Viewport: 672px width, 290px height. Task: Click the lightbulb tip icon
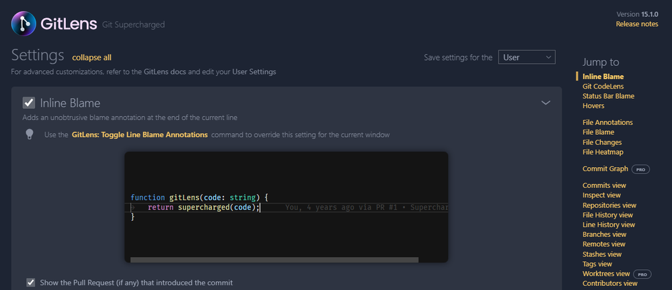[x=30, y=134]
